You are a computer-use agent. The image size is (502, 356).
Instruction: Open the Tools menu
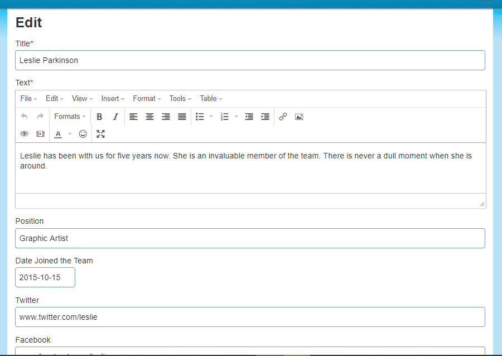[180, 99]
